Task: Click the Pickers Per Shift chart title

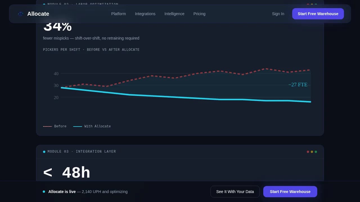Action: click(91, 50)
